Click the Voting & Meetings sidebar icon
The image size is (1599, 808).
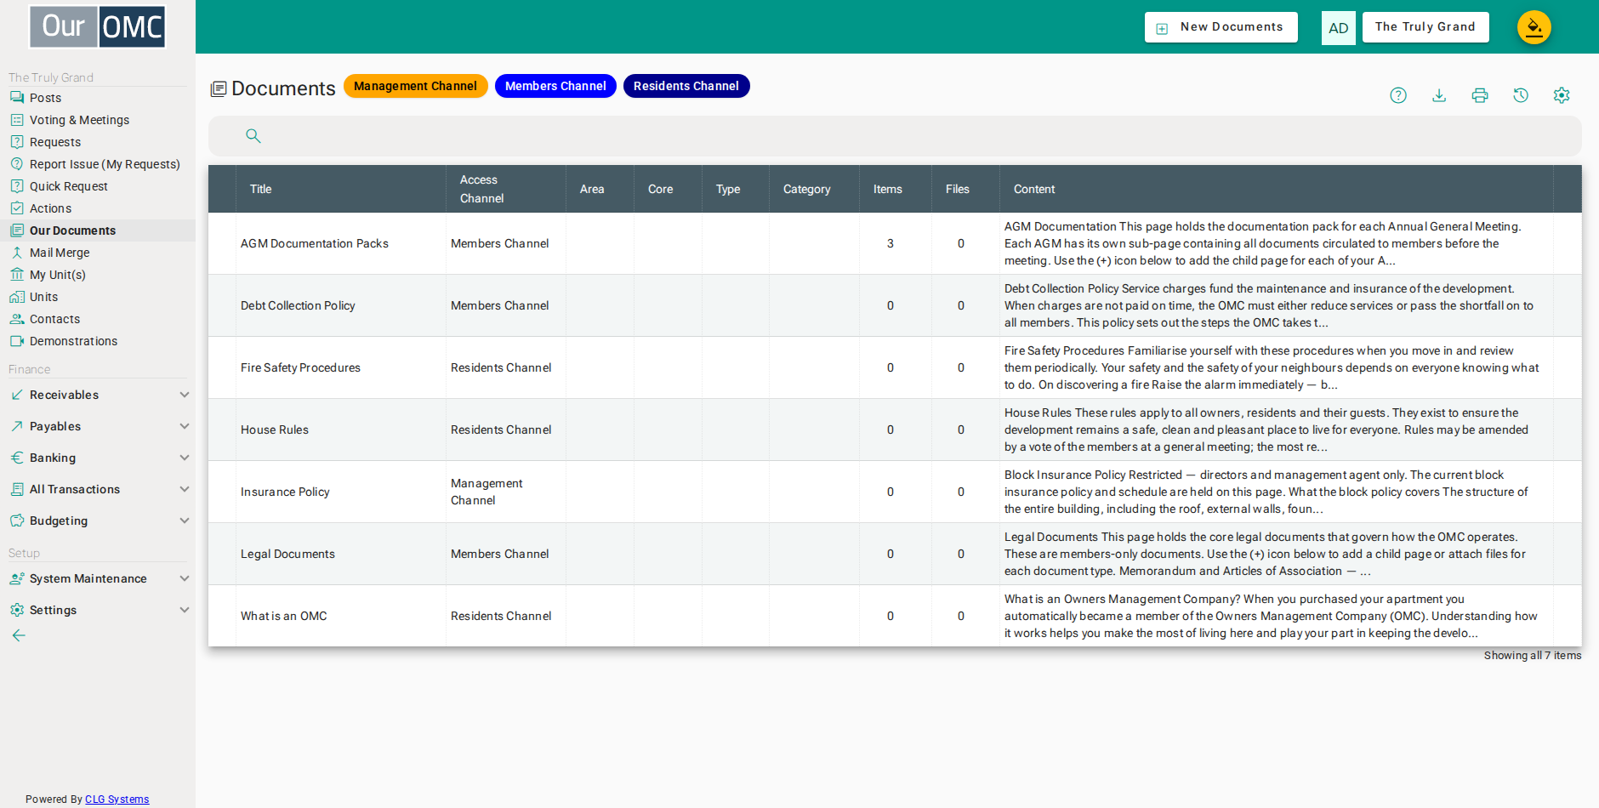17,120
